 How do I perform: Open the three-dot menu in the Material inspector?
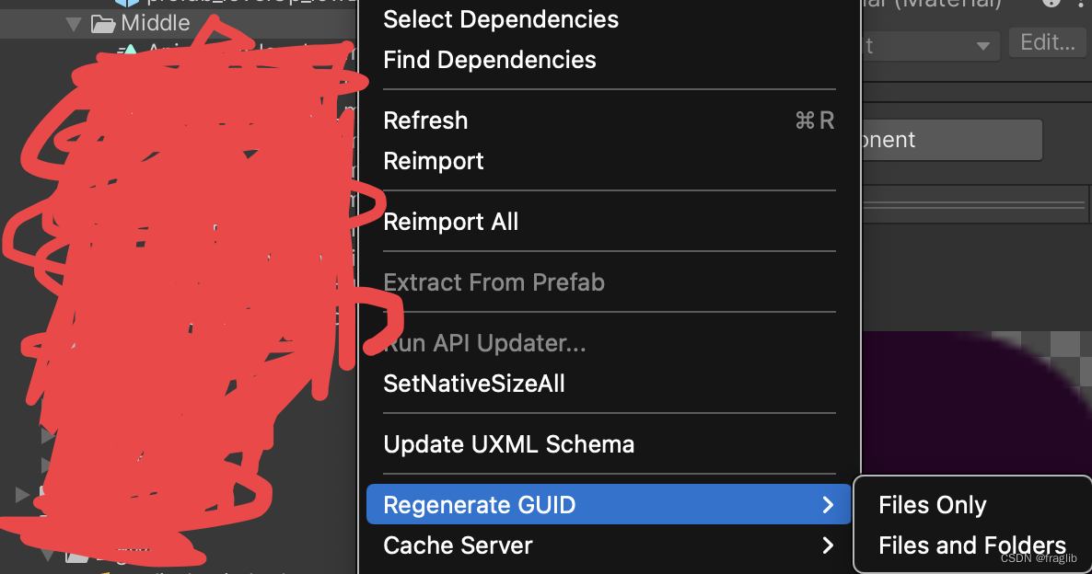(x=1082, y=5)
